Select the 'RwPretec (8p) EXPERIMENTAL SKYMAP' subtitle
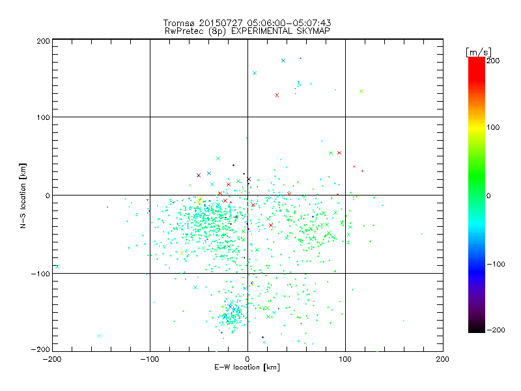 (247, 31)
